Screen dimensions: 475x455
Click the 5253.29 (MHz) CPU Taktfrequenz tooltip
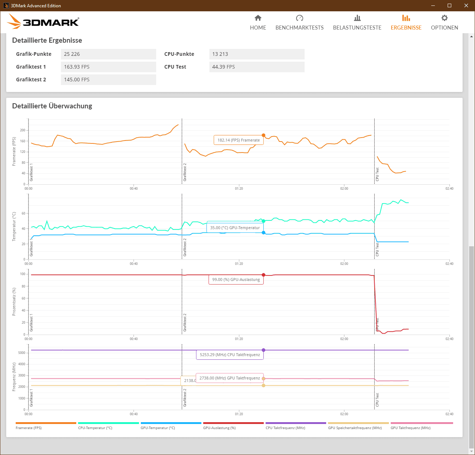click(230, 355)
